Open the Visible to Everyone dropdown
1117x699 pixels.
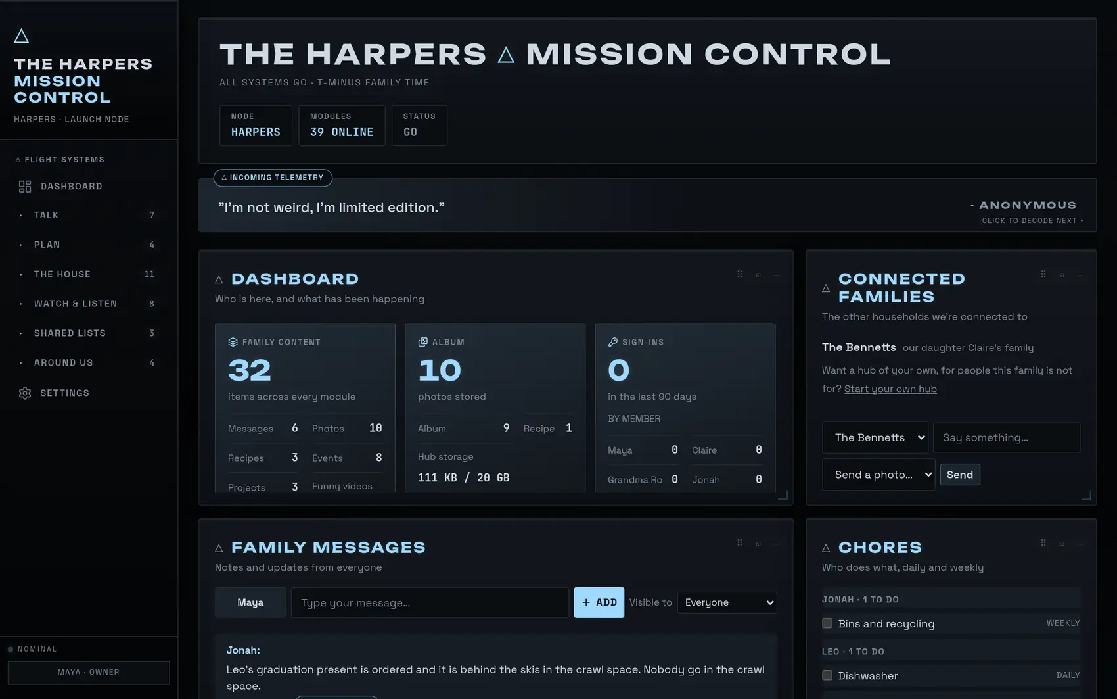coord(727,602)
